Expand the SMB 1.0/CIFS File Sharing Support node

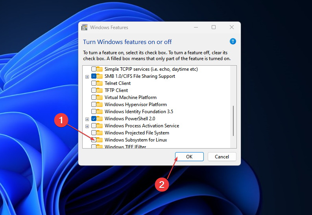87,77
